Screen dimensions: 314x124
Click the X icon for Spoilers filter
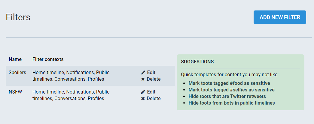pos(143,79)
